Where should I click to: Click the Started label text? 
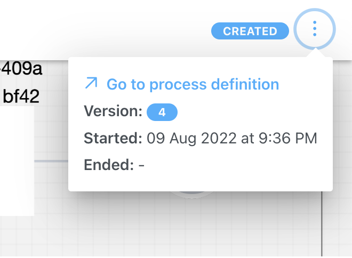point(113,138)
